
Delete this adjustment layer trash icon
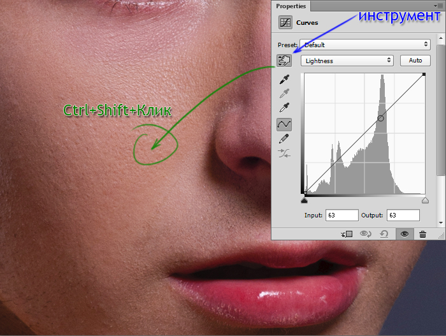(x=422, y=234)
